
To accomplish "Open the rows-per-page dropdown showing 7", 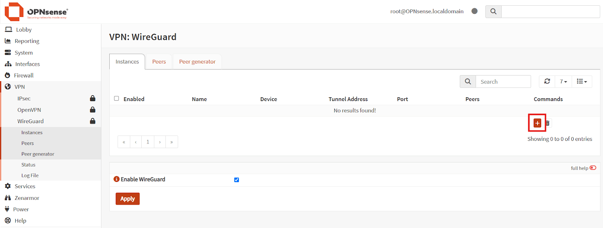I will pyautogui.click(x=563, y=82).
